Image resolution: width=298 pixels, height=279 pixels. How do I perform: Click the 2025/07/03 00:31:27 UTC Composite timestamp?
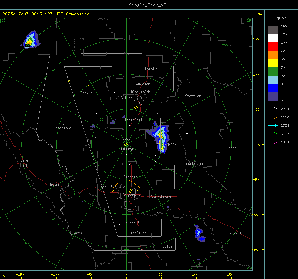(x=46, y=14)
